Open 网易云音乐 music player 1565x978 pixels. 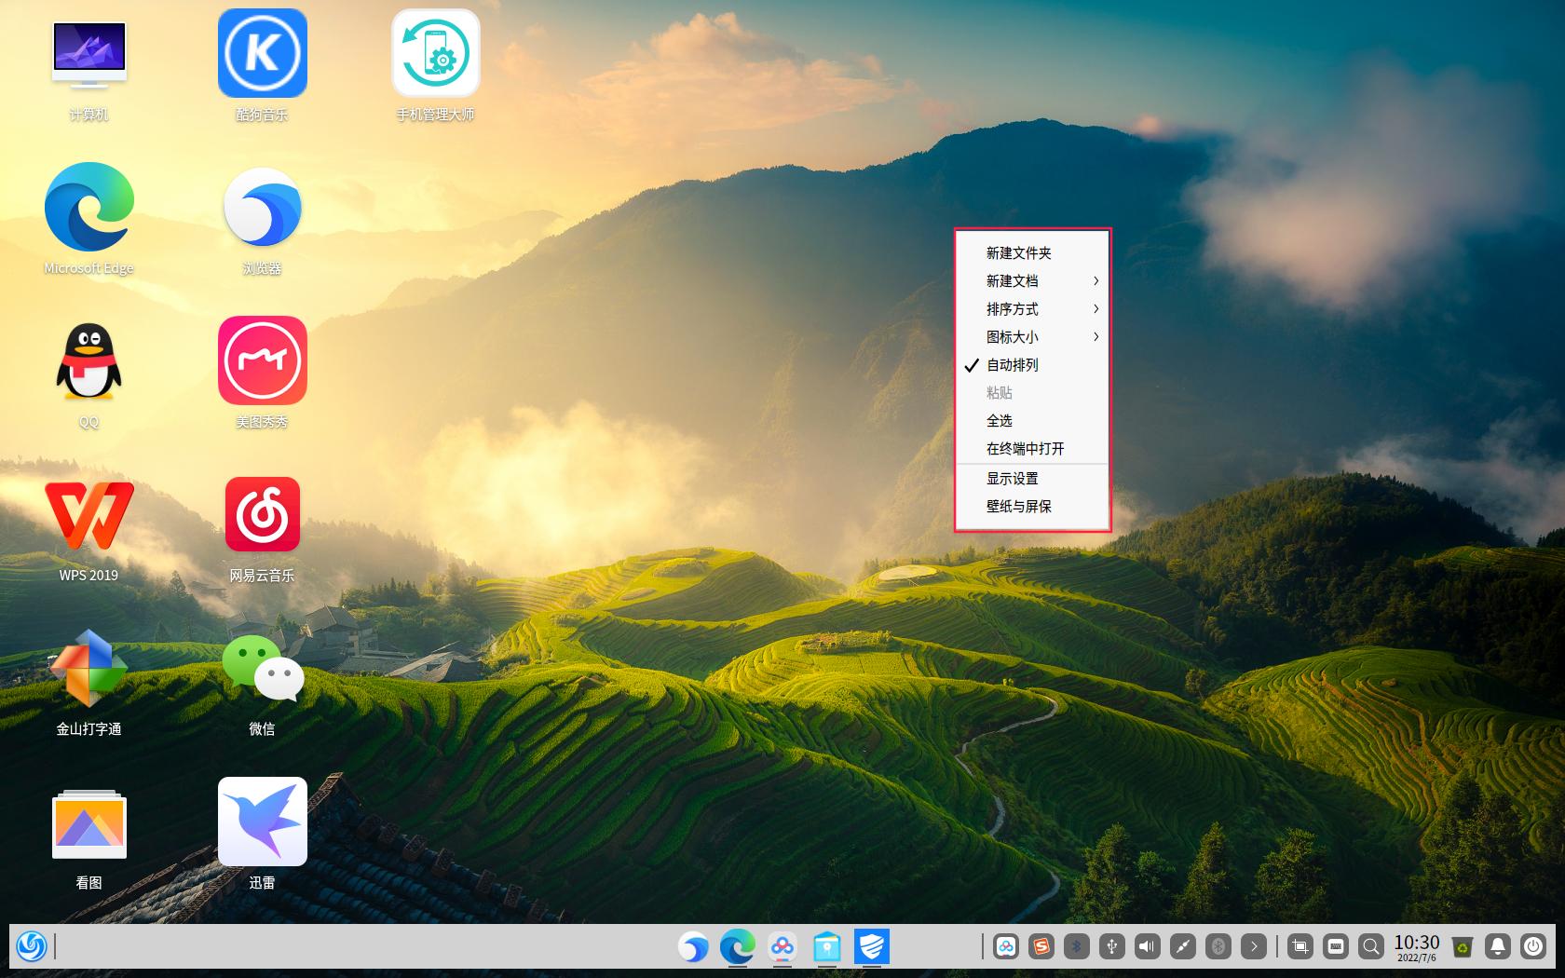(x=262, y=514)
